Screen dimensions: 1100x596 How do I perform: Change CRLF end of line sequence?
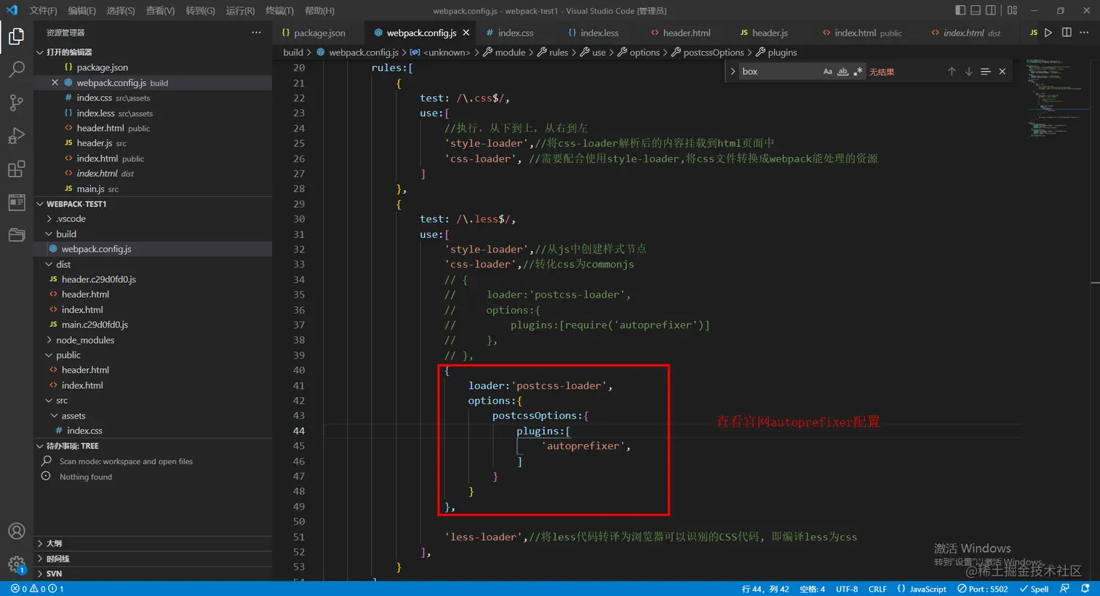(878, 589)
